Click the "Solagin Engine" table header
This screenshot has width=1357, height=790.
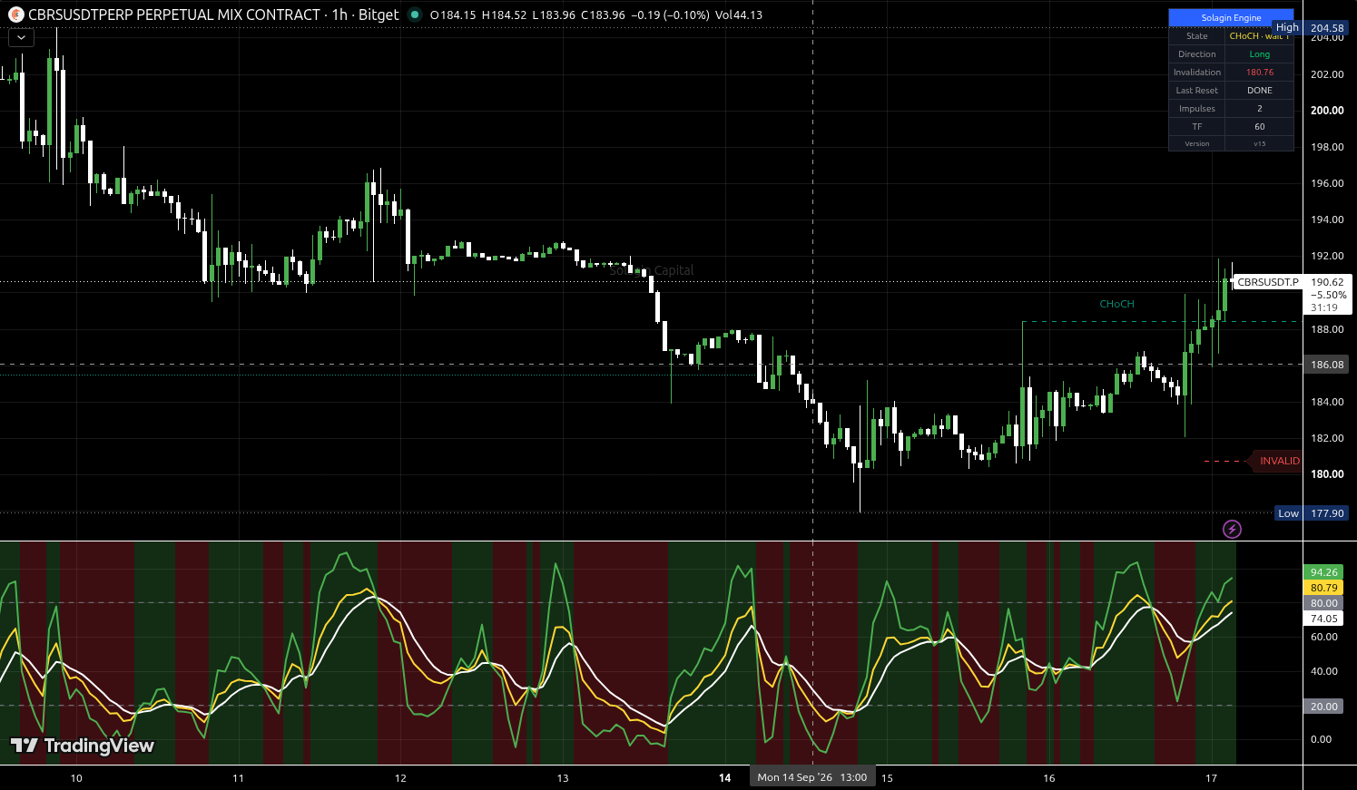click(x=1231, y=18)
